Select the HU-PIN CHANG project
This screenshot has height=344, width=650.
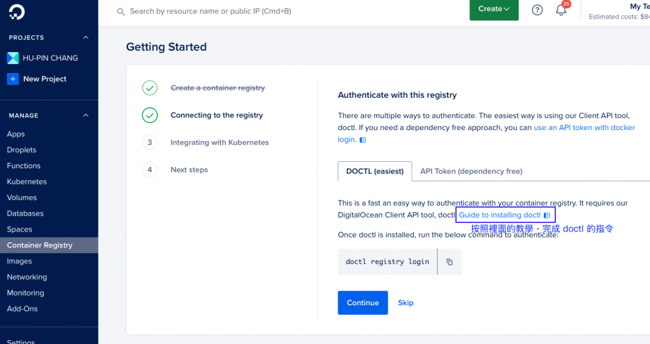50,58
